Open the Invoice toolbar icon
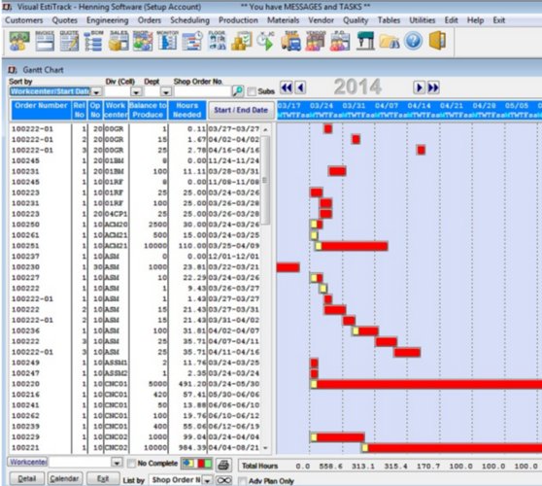Viewport: 542px width, 486px height. click(45, 41)
